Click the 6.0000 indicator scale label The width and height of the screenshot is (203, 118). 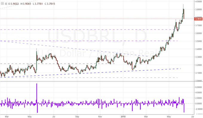tap(199, 87)
